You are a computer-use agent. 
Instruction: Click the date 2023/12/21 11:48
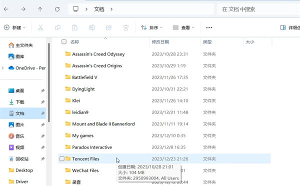tap(170, 112)
